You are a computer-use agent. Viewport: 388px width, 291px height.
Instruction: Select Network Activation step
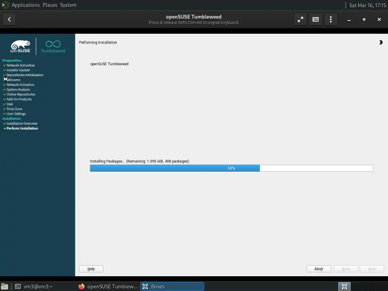pyautogui.click(x=20, y=84)
